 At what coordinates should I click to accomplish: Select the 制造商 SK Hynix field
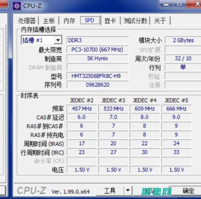point(97,58)
